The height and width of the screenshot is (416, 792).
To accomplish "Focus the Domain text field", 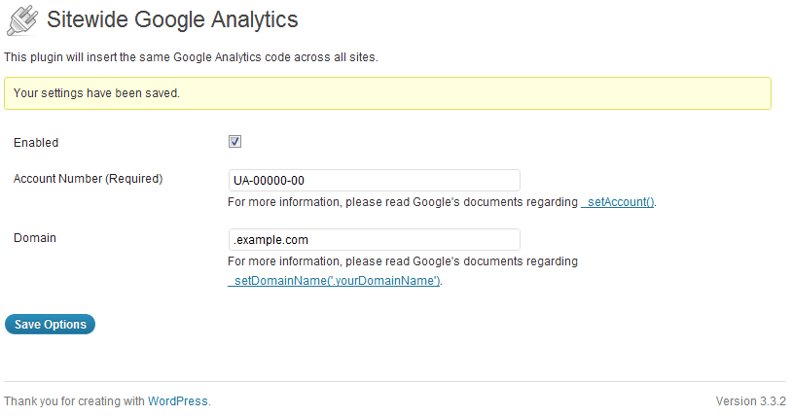I will coord(375,239).
